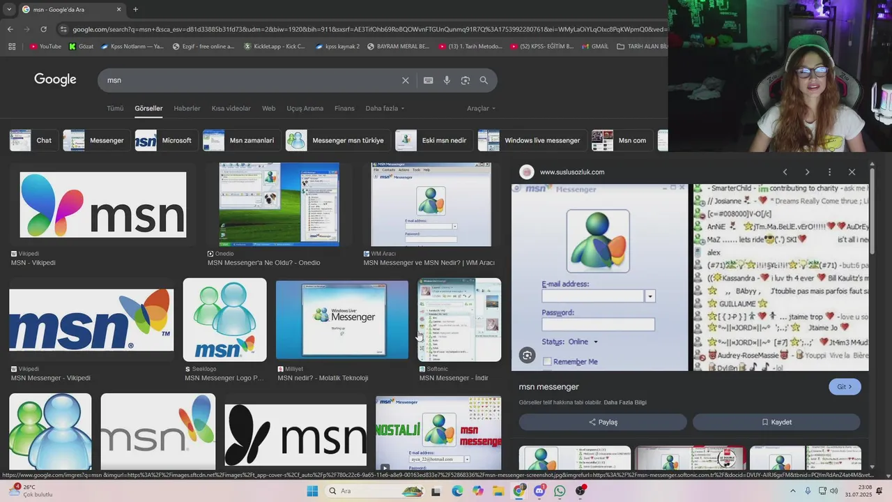Open a new tab with the plus icon

pyautogui.click(x=135, y=9)
